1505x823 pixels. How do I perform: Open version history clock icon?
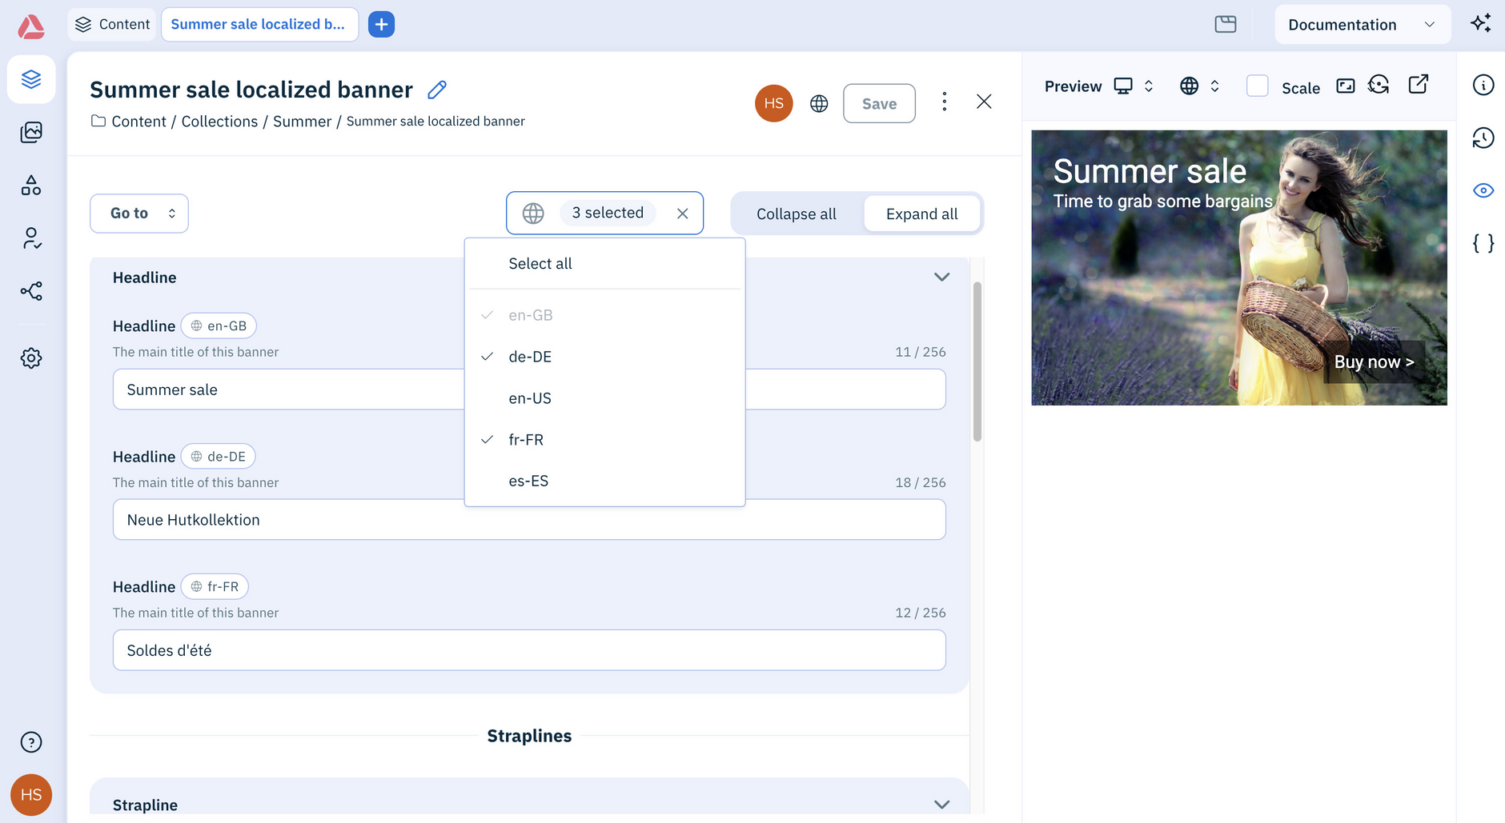pyautogui.click(x=1483, y=138)
